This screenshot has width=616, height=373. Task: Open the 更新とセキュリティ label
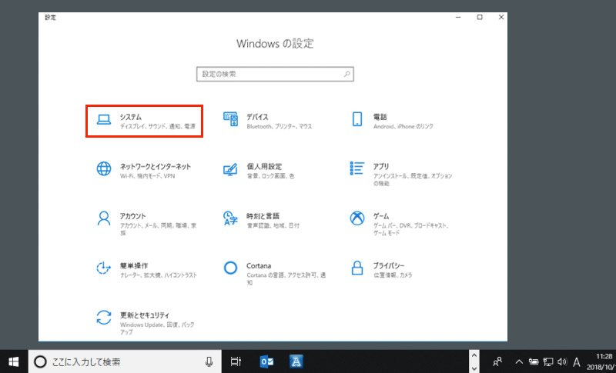145,315
